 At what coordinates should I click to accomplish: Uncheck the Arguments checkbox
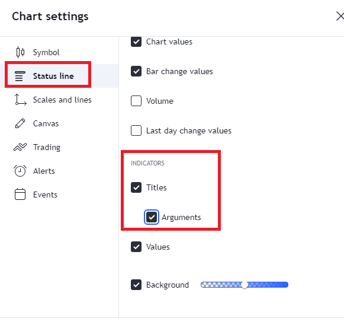pos(152,217)
